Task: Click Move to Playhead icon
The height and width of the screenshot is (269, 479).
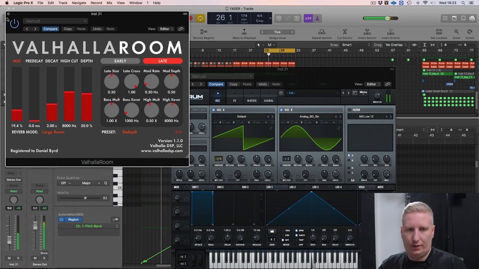Action: point(244,32)
